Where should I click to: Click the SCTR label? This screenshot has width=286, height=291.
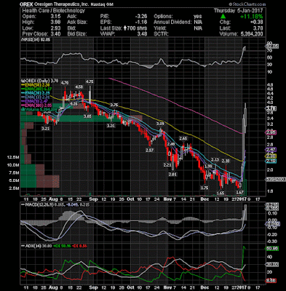coord(161,34)
